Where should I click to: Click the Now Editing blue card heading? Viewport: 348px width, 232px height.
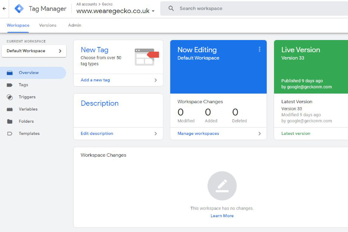tap(197, 50)
